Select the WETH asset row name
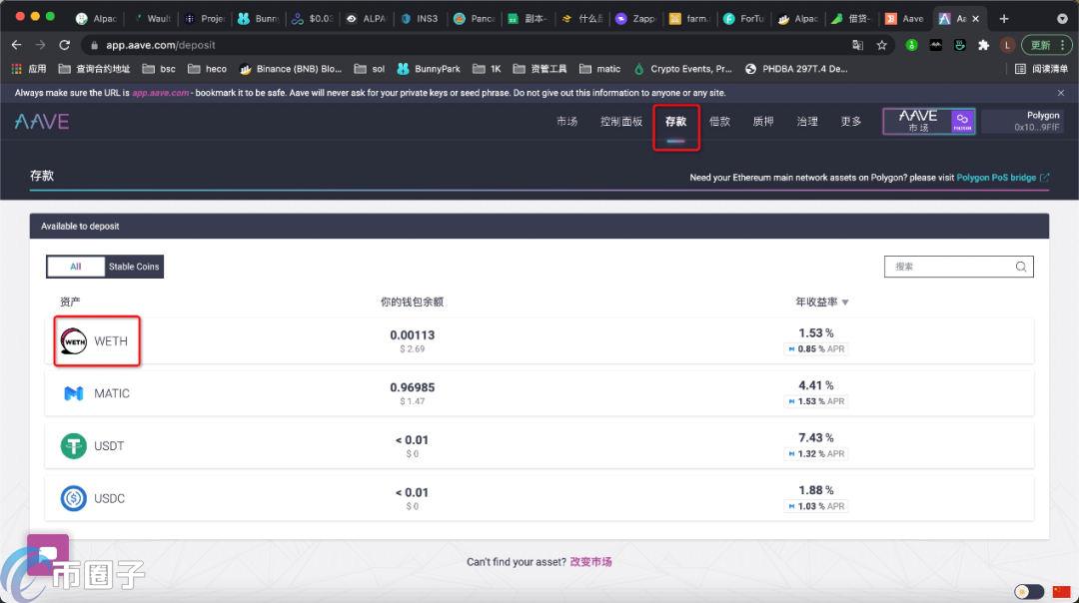The image size is (1079, 603). click(x=111, y=341)
